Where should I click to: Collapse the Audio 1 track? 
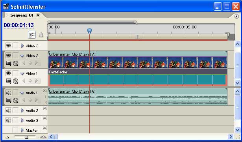[x=22, y=93]
